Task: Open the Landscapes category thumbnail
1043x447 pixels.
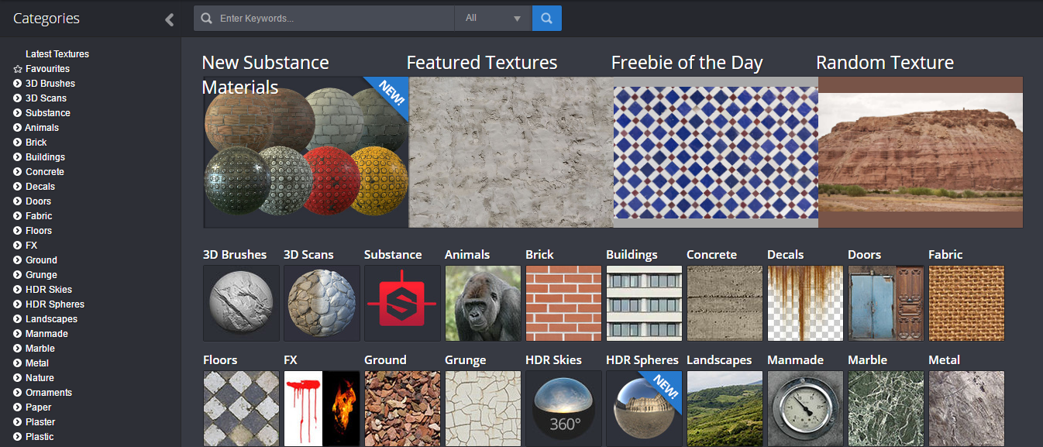Action: (725, 408)
